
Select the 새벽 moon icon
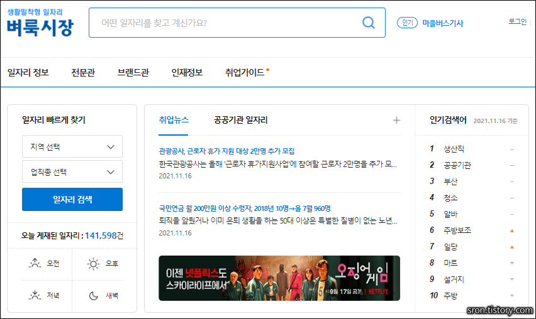click(x=94, y=296)
